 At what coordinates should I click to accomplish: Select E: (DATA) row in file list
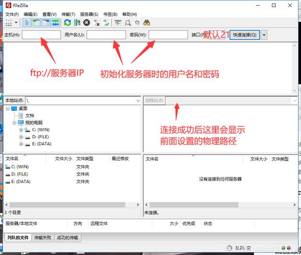coord(72,182)
